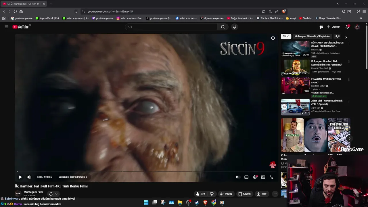Switch to theater mode
368x207 pixels.
click(263, 177)
